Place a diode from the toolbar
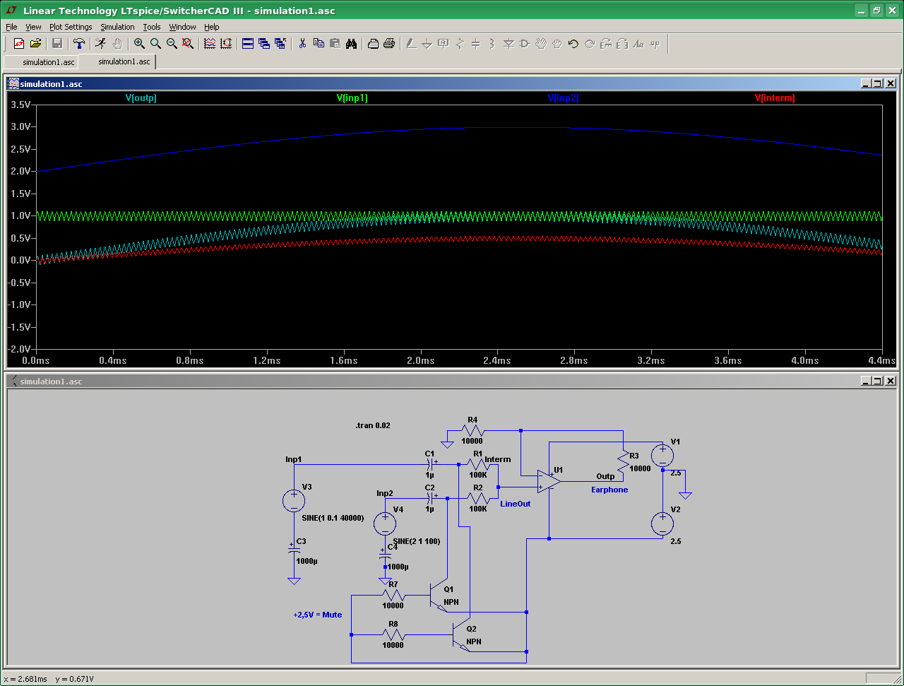Screen dimensions: 904x686 509,44
